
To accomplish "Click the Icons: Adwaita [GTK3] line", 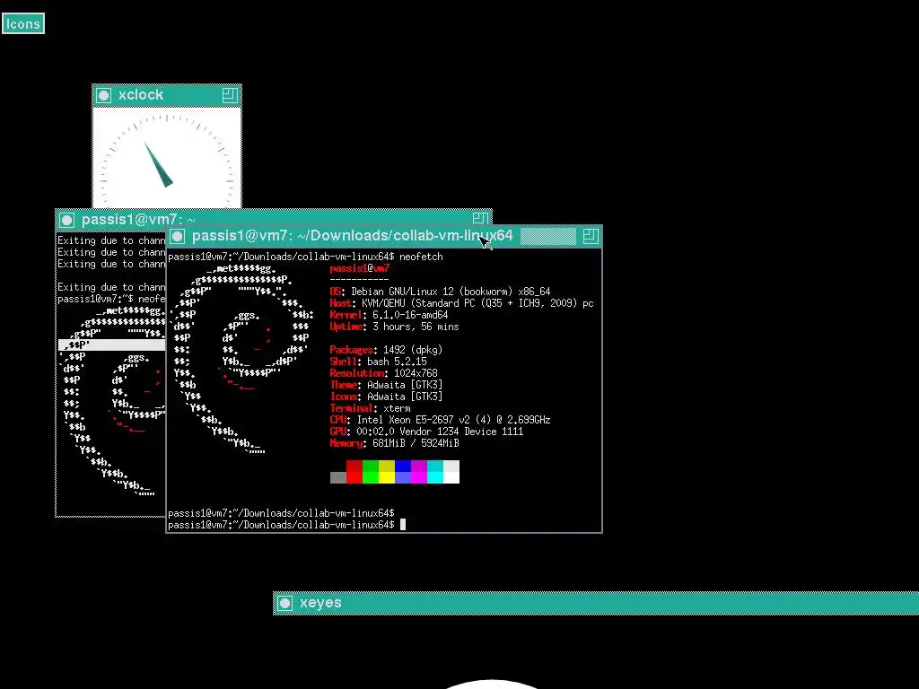I will pos(386,397).
